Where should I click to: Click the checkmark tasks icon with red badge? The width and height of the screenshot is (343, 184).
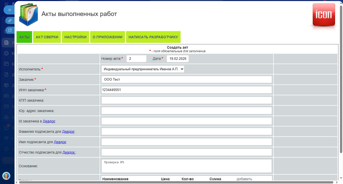tap(7, 128)
